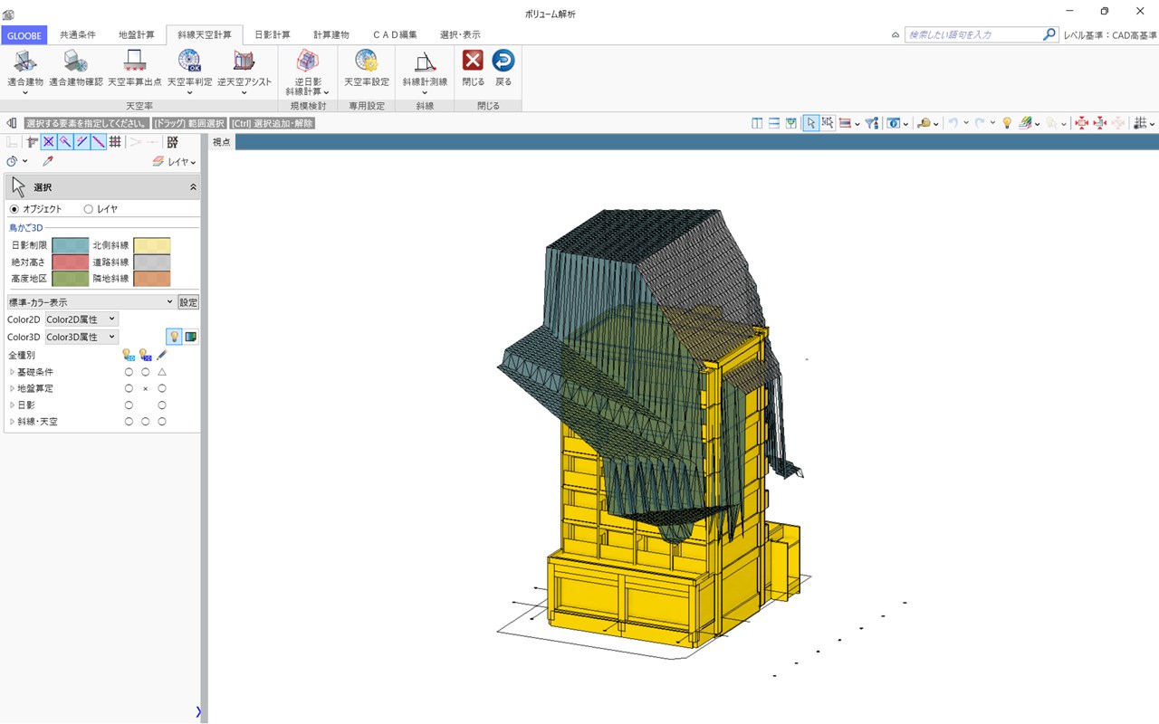This screenshot has width=1159, height=724.
Task: Click the grid snap icon in snap toolbar
Action: [x=115, y=142]
